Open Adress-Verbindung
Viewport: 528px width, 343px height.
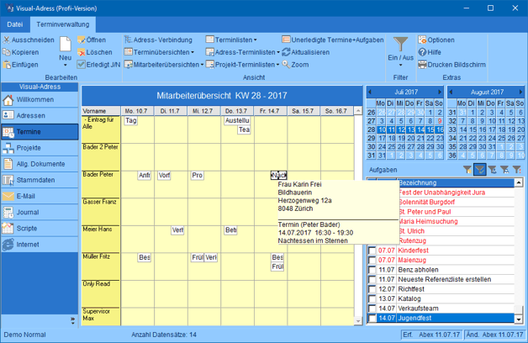158,40
